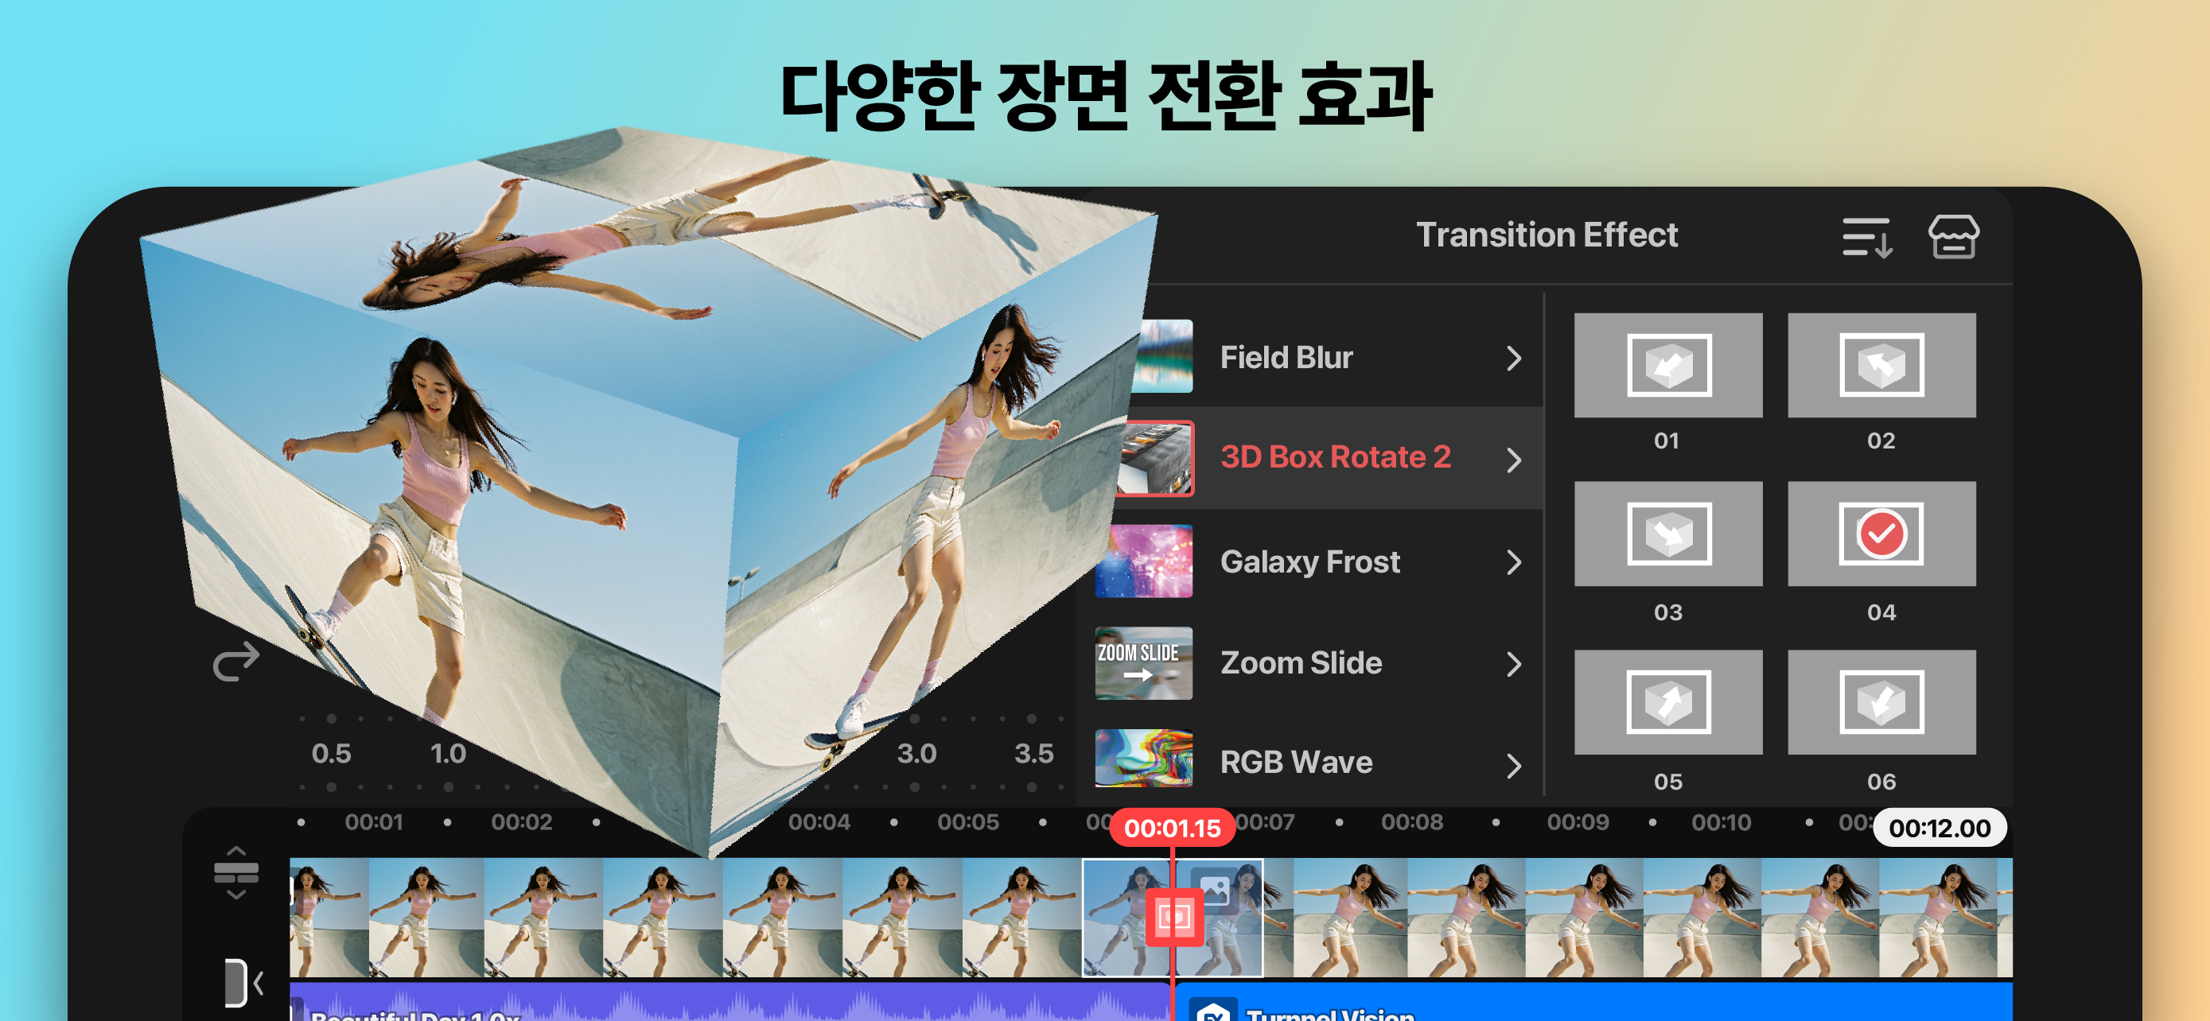Select 3D Box Rotate variant 03
2210x1021 pixels.
pos(1667,534)
